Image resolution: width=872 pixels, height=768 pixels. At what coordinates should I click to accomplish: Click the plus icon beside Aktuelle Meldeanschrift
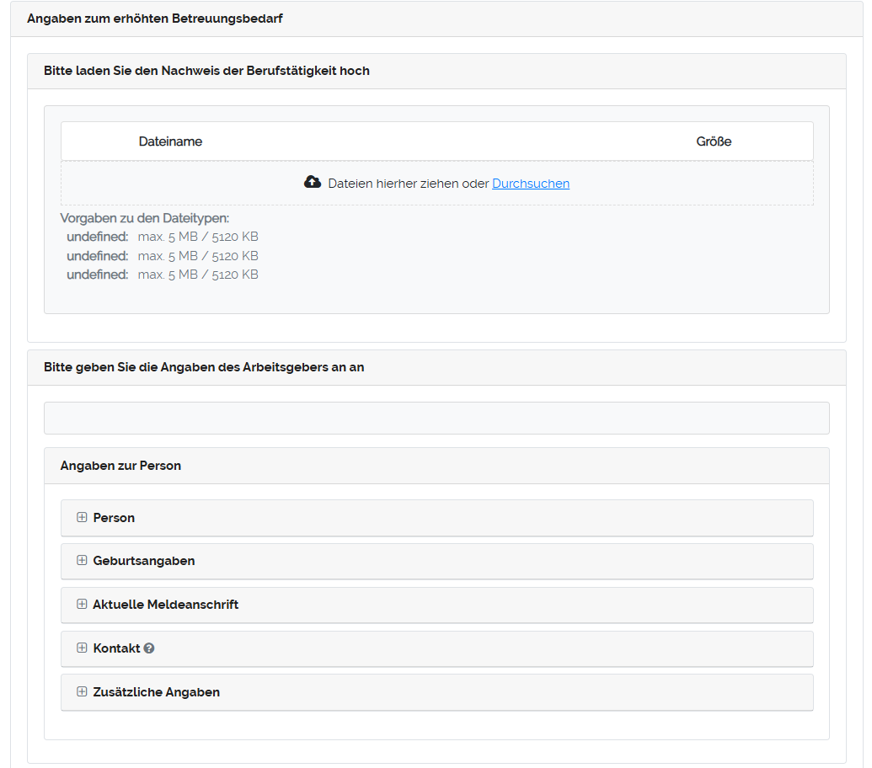(x=82, y=605)
